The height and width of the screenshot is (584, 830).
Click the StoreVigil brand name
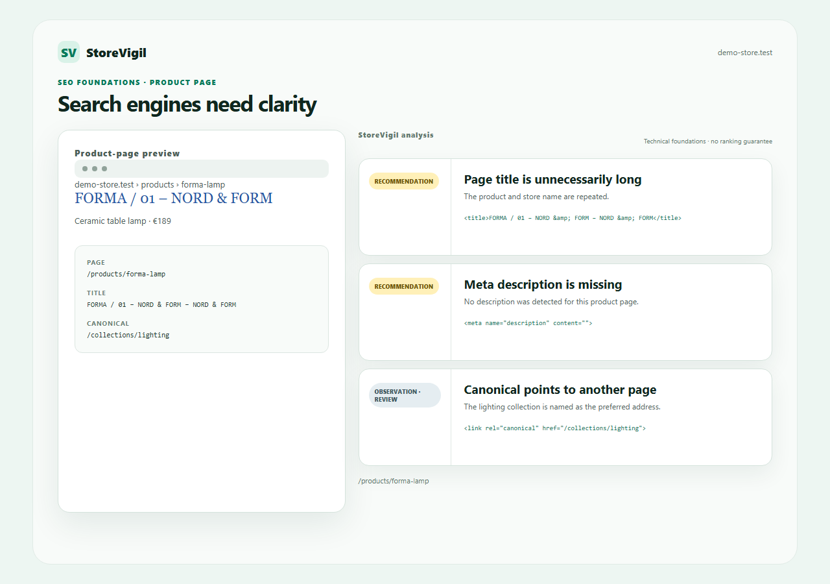point(116,53)
